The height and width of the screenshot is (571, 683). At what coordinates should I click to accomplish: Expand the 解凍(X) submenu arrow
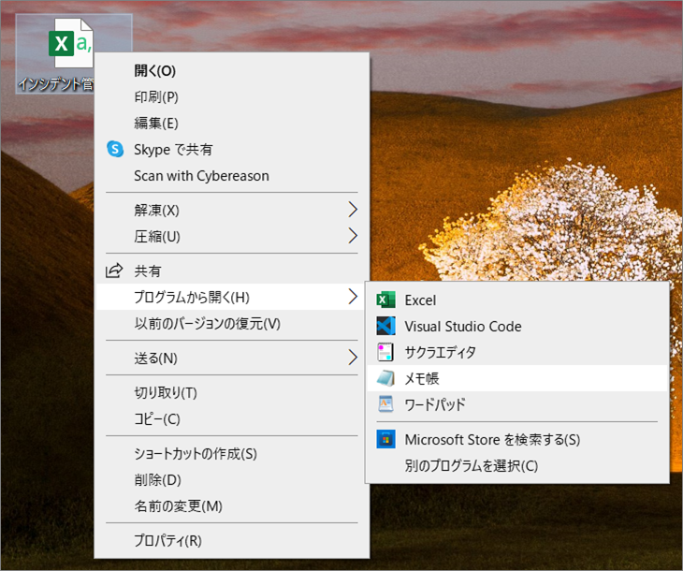pos(353,209)
